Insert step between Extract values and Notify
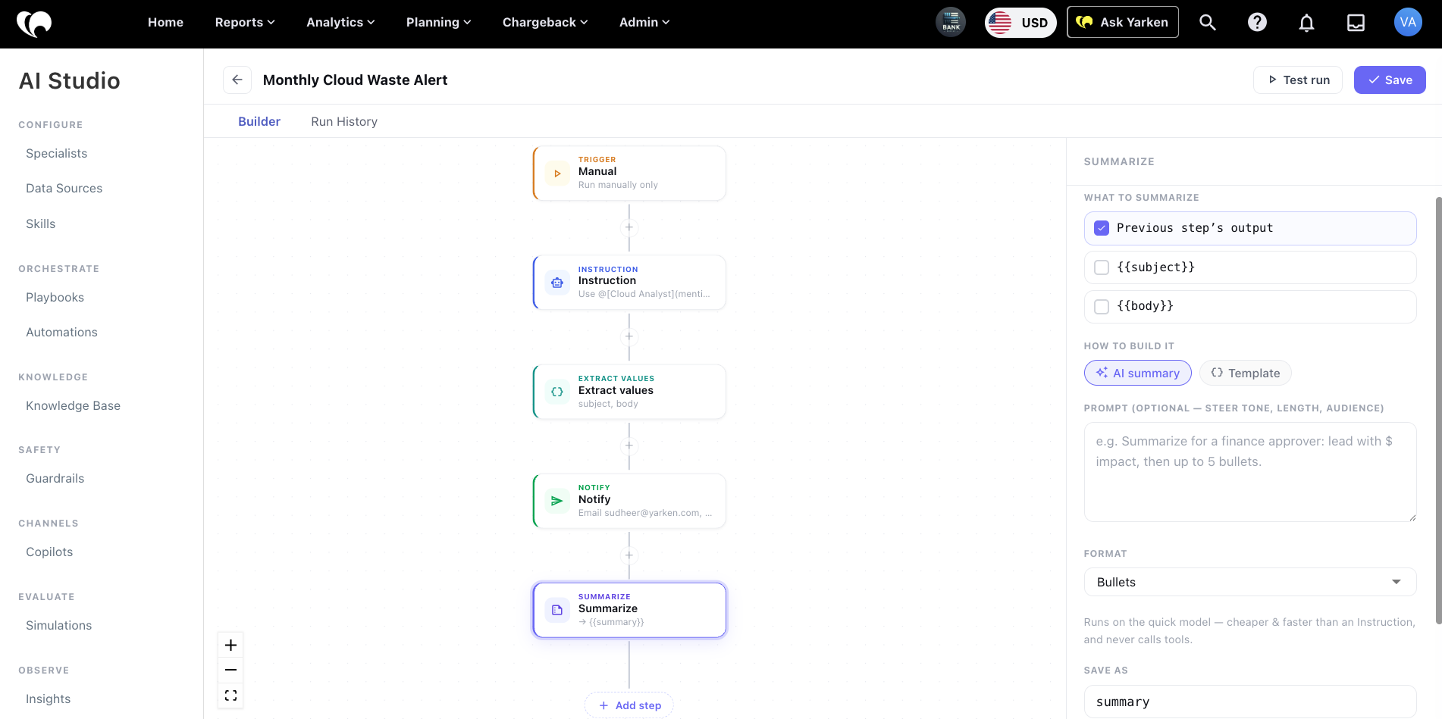The width and height of the screenshot is (1442, 719). [629, 445]
